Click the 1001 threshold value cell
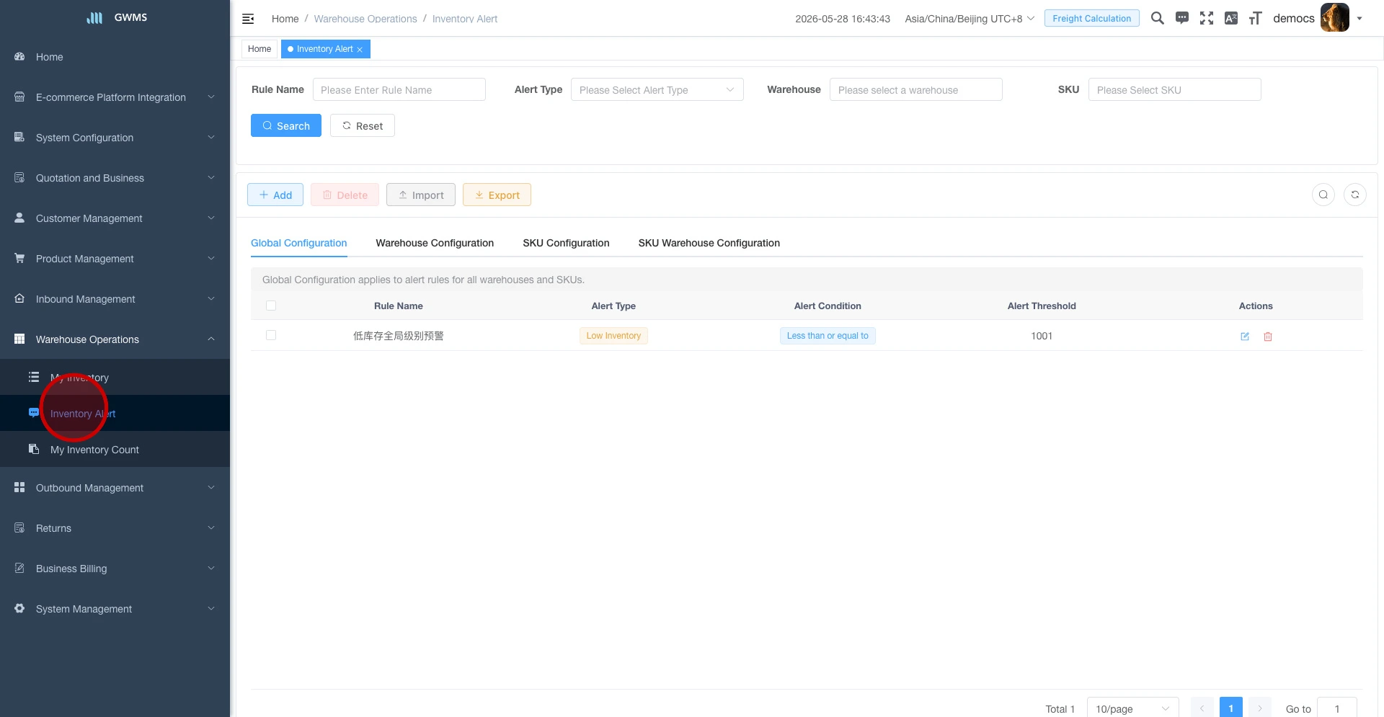 coord(1042,336)
